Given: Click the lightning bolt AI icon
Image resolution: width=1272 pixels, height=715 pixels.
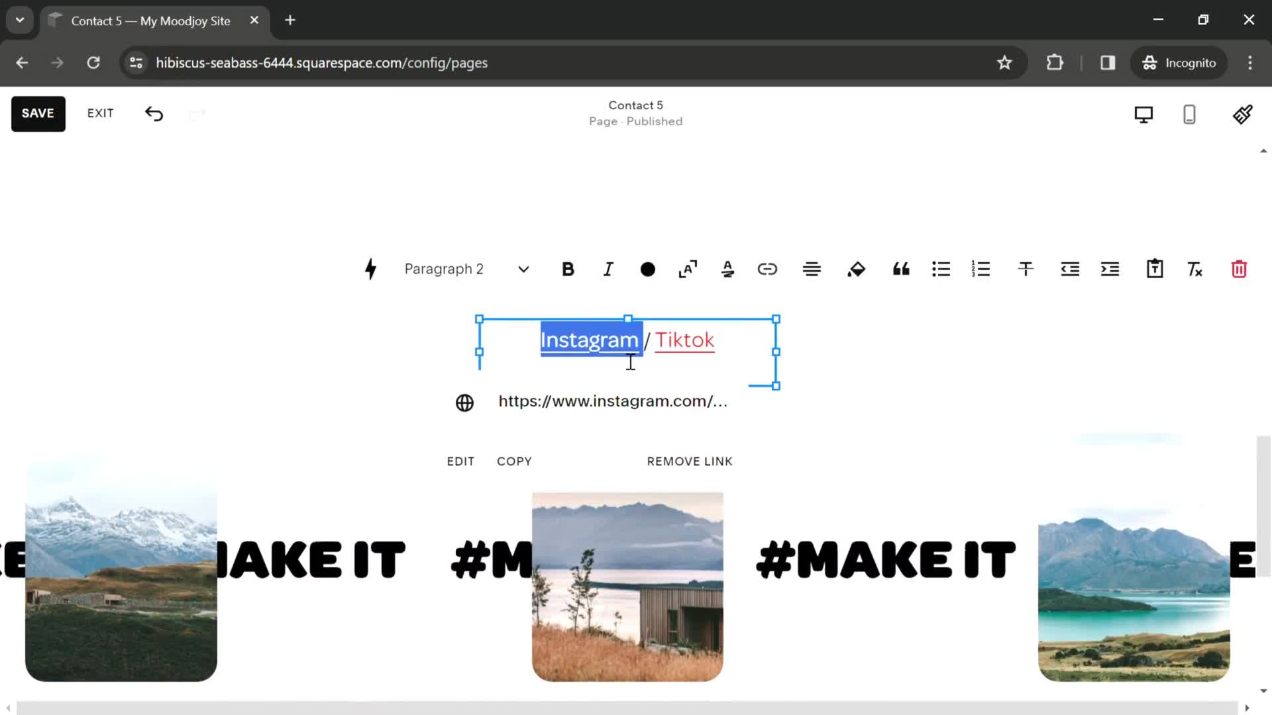Looking at the screenshot, I should [x=371, y=269].
